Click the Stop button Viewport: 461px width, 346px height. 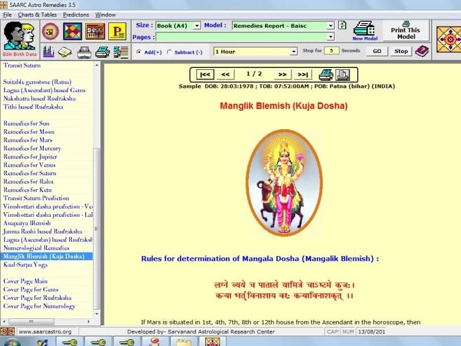pos(401,51)
